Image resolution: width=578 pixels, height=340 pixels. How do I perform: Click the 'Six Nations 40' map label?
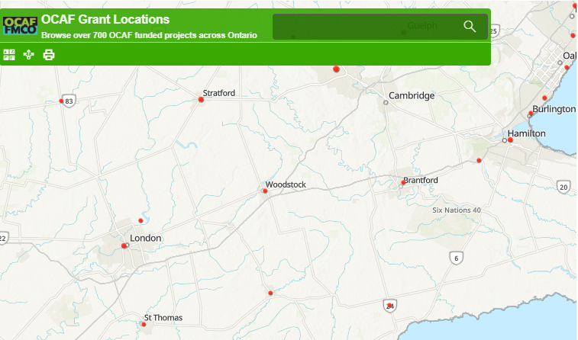[x=457, y=210]
